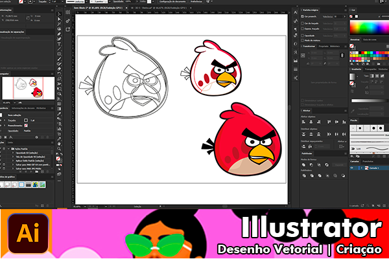Expand Camada 1 layer contents
The width and height of the screenshot is (389, 259).
(x=362, y=168)
